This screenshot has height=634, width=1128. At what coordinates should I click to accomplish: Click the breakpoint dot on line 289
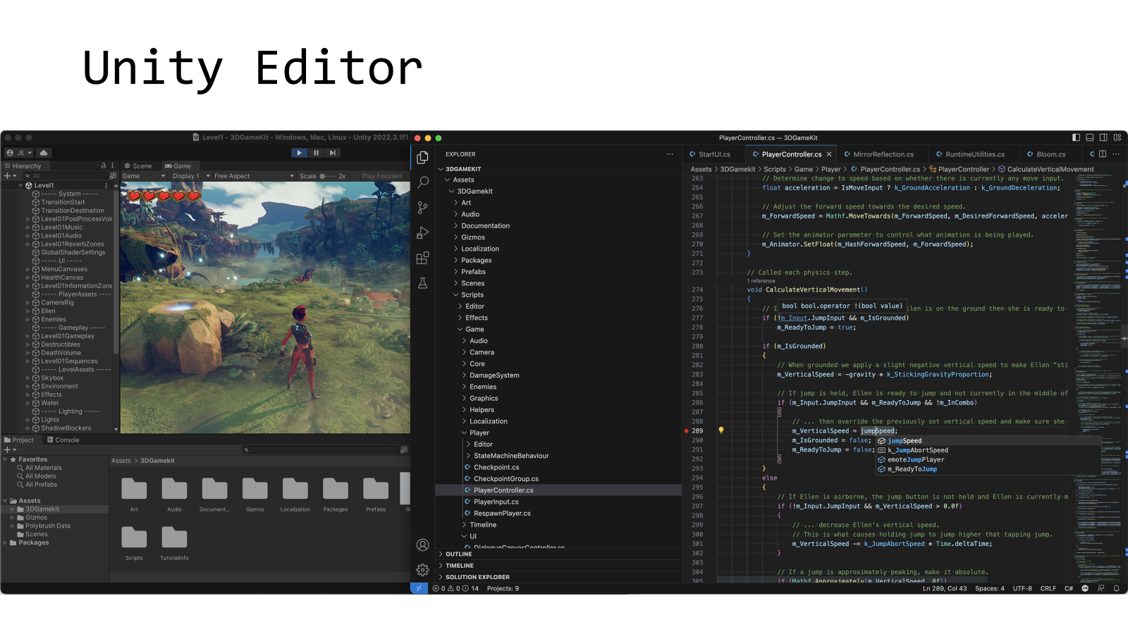686,430
